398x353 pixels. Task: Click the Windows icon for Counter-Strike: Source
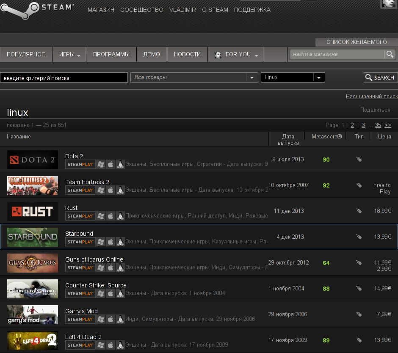(x=101, y=293)
